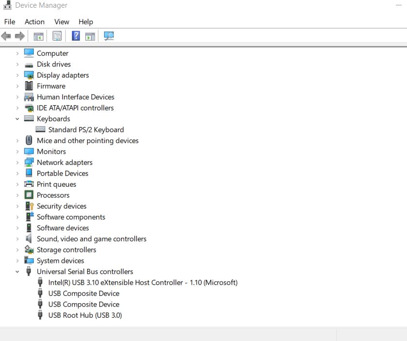
Task: Expand Sound, video and game controllers chevron
Action: 17,239
